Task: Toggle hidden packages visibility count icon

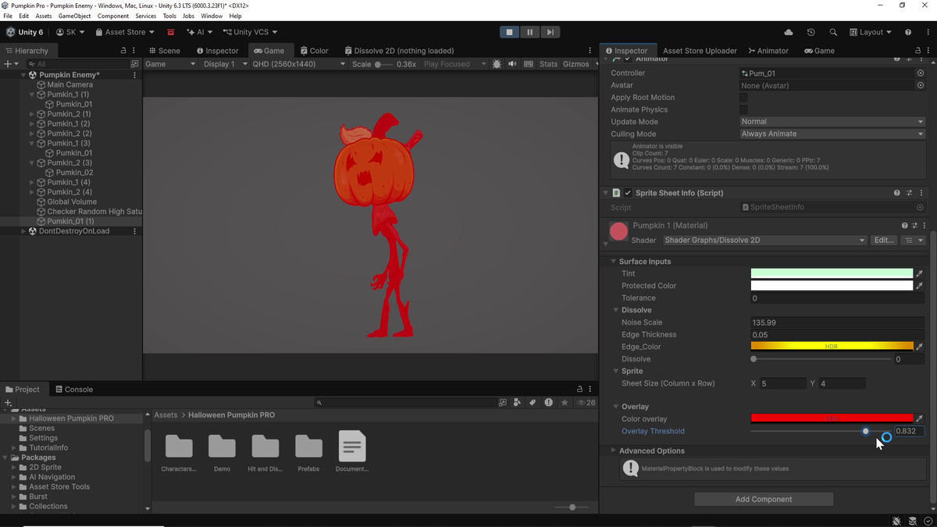Action: pos(586,403)
